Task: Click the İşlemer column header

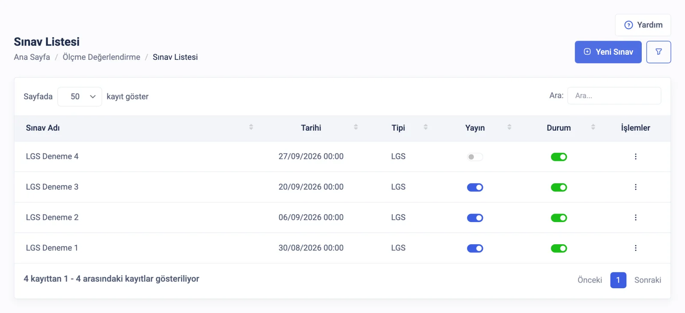Action: pos(635,128)
